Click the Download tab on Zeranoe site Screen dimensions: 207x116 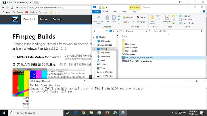click(29, 19)
